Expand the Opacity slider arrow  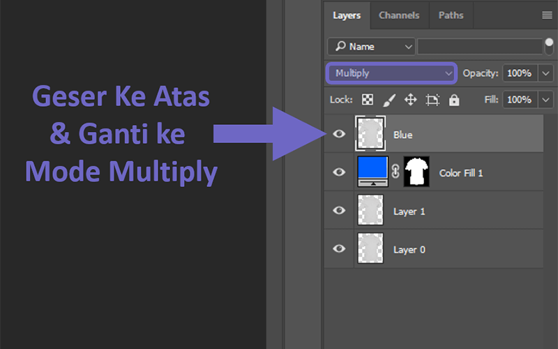545,73
